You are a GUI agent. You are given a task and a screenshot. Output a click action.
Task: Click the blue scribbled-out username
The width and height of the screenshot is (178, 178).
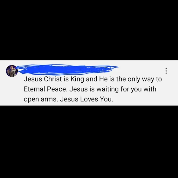(x=67, y=70)
